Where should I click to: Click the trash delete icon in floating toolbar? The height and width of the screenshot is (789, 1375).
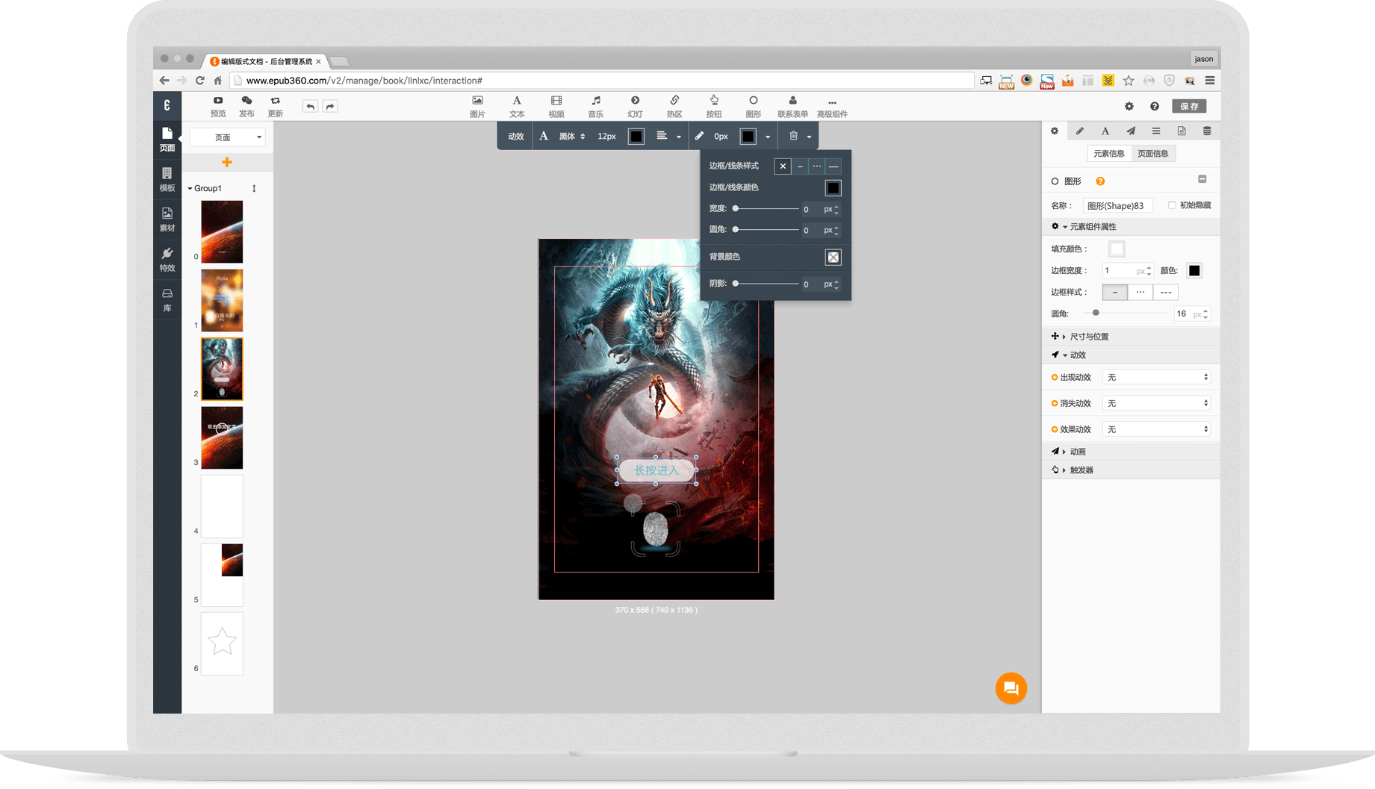pos(793,136)
